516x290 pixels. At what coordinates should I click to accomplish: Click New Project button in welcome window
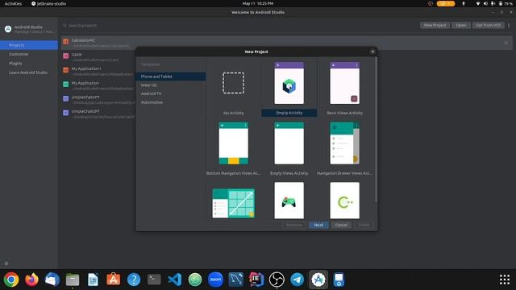coord(435,25)
